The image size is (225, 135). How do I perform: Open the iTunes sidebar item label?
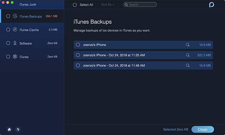24,57
